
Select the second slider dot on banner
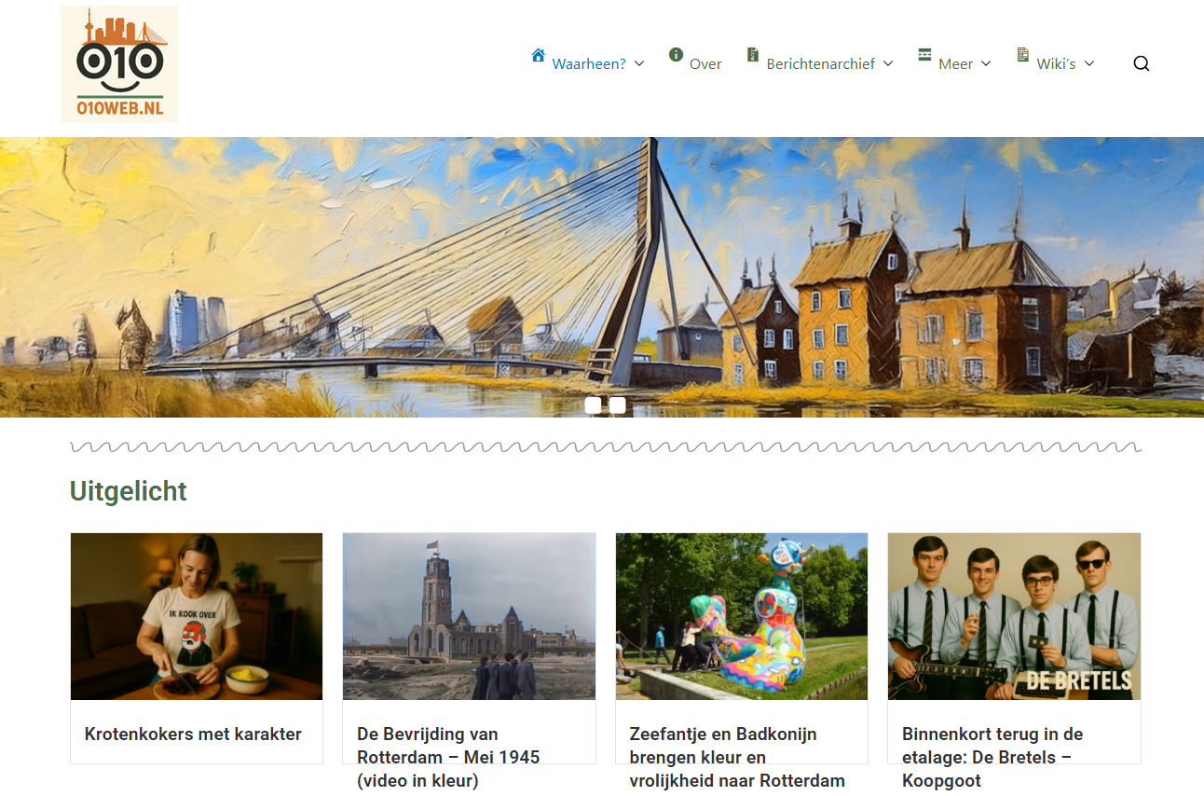tap(618, 405)
